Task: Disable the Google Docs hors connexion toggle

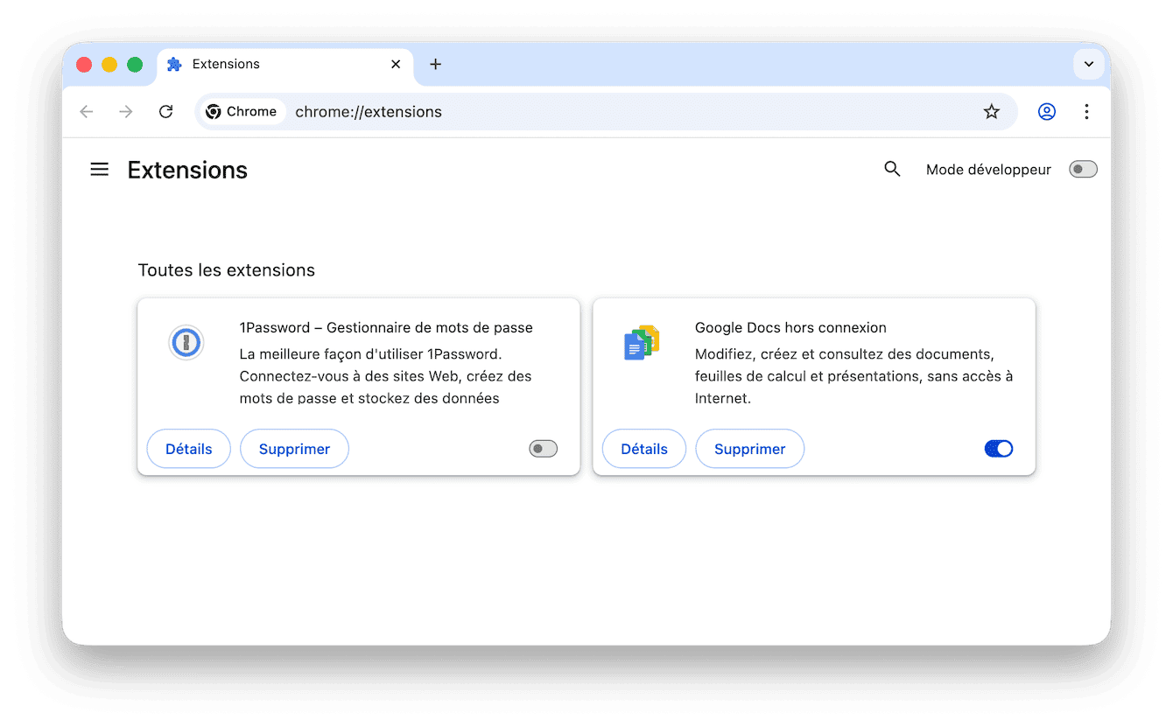Action: tap(998, 448)
